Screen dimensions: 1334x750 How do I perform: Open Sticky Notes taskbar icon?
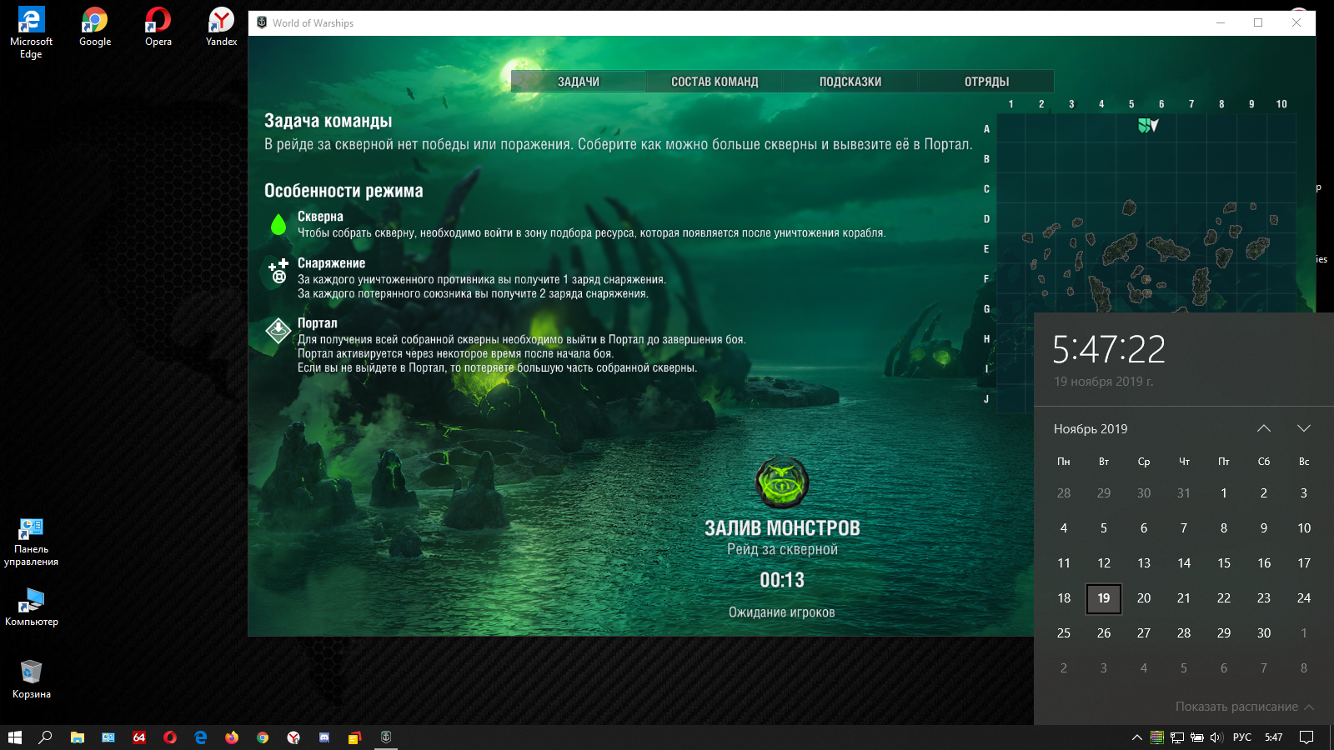355,737
